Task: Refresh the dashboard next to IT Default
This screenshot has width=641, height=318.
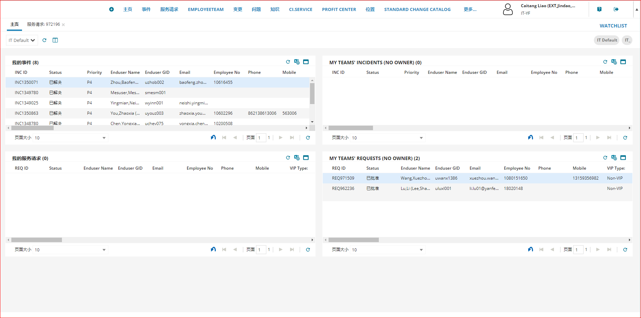Action: click(44, 40)
